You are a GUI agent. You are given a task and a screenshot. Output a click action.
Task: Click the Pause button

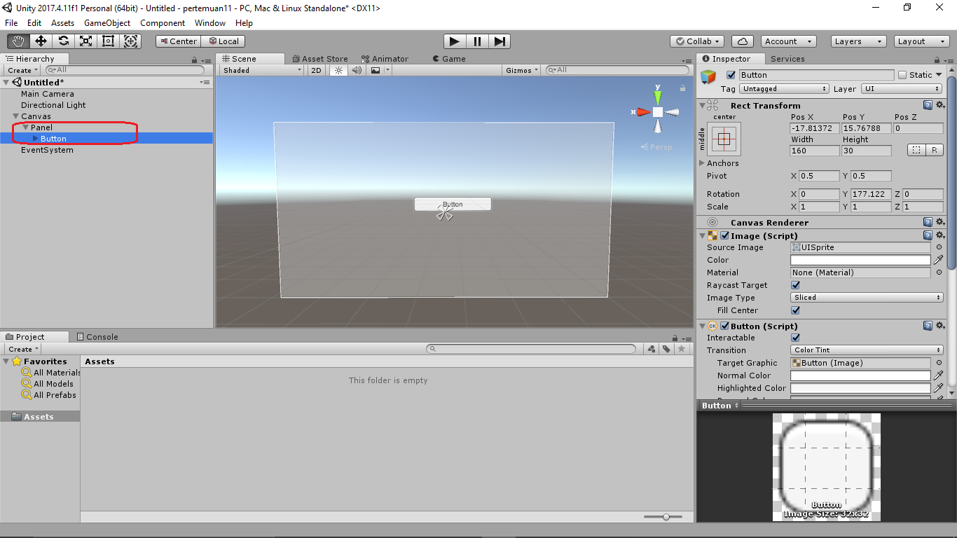pos(477,41)
